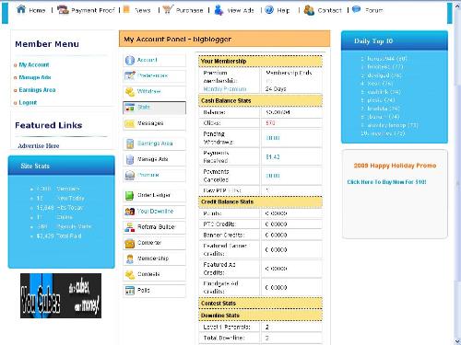Click the Home house icon in top navigation
461x345 pixels.
(x=21, y=9)
